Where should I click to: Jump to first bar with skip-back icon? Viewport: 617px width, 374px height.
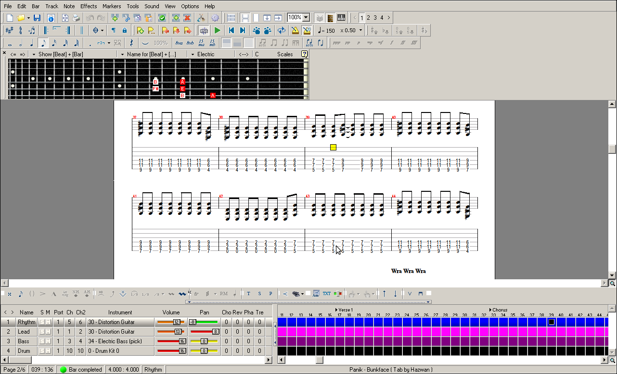click(x=231, y=30)
